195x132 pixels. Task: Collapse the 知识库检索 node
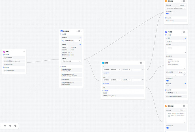point(77,31)
